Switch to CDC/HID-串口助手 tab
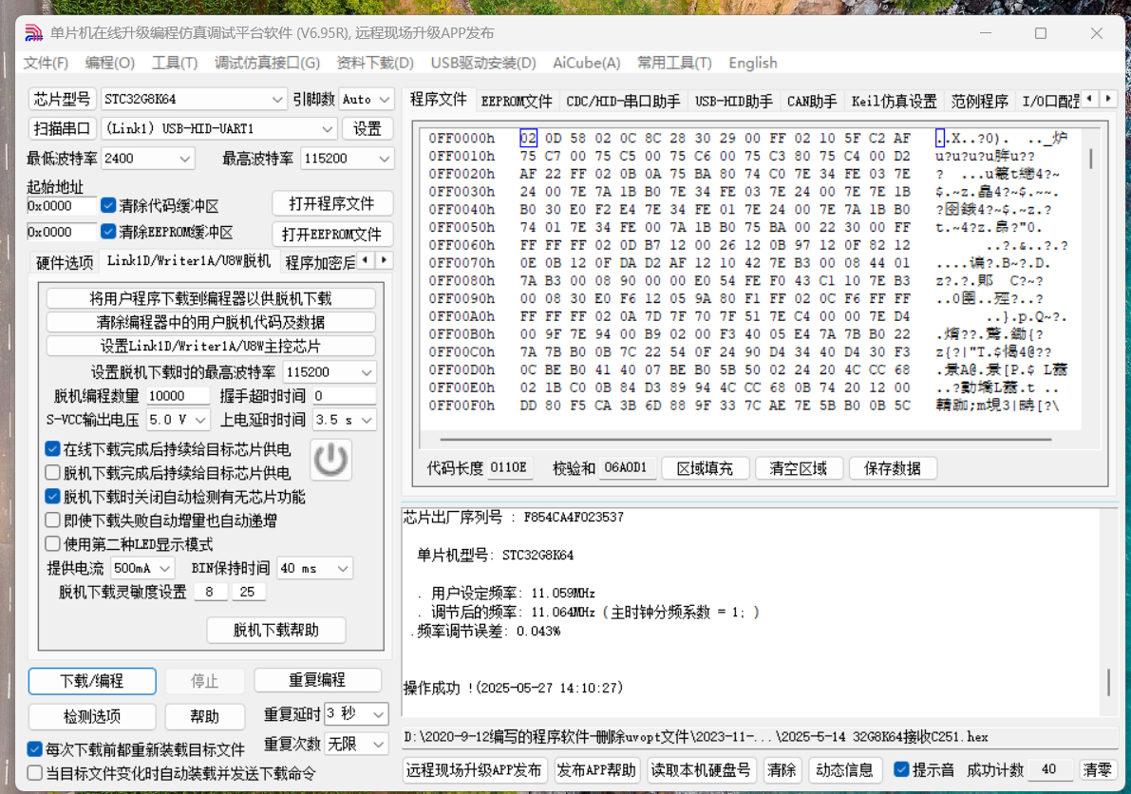1131x794 pixels. [623, 101]
